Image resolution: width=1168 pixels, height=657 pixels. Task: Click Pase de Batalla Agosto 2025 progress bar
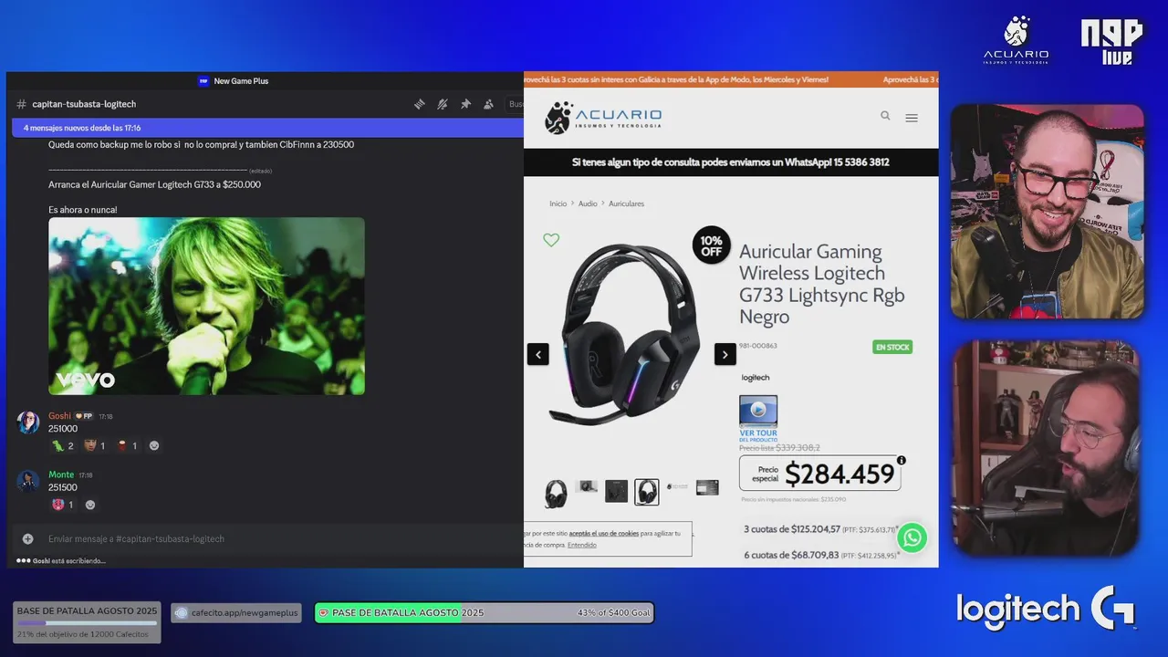(x=485, y=613)
